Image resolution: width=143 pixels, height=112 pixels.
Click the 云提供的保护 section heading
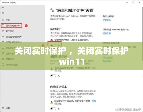[x=59, y=57]
